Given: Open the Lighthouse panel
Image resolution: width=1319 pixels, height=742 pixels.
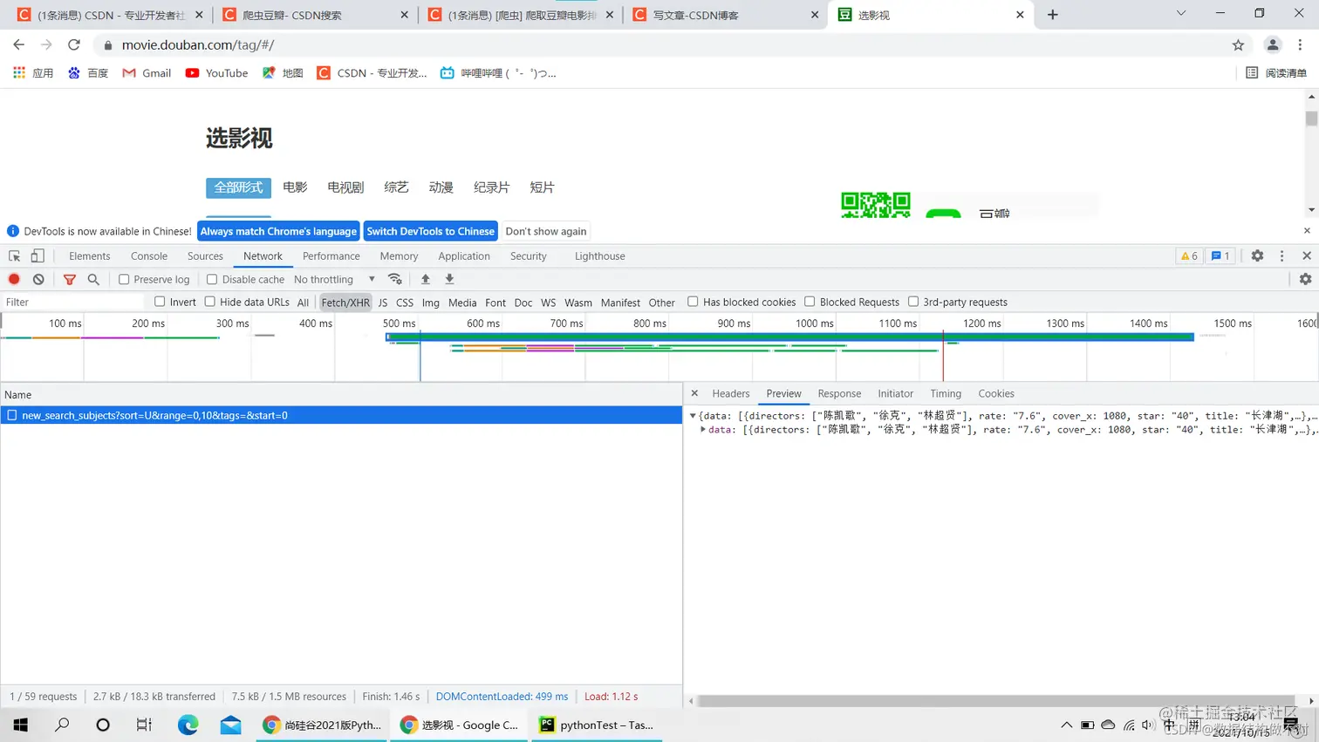Looking at the screenshot, I should click(x=600, y=256).
